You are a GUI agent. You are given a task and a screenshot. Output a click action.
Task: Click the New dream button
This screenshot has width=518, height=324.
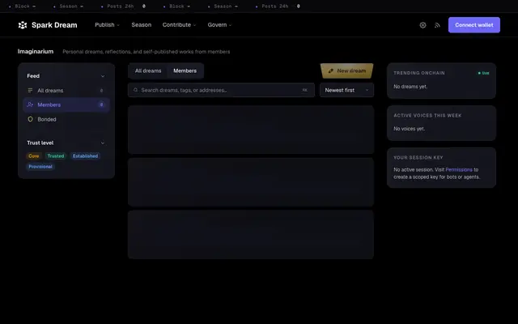347,70
